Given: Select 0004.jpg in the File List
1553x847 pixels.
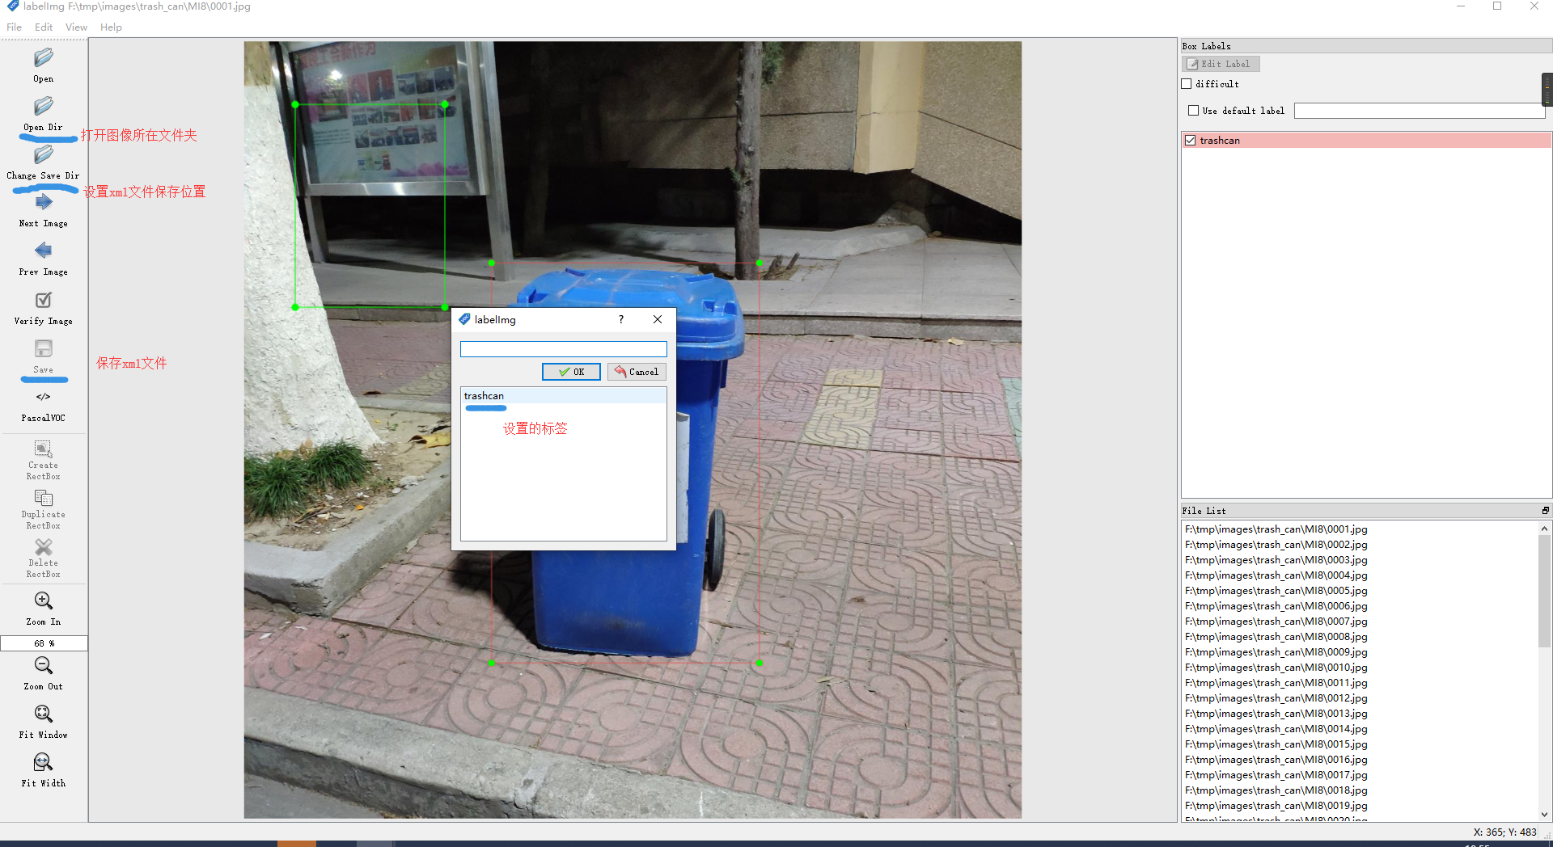Looking at the screenshot, I should coord(1276,575).
